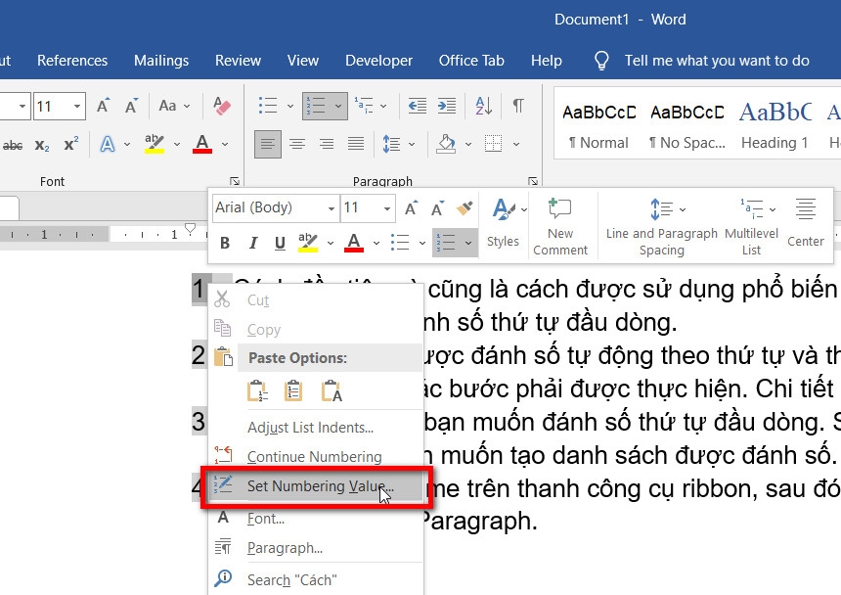The height and width of the screenshot is (595, 841).
Task: Click Clear All Formatting eraser icon
Action: (222, 106)
